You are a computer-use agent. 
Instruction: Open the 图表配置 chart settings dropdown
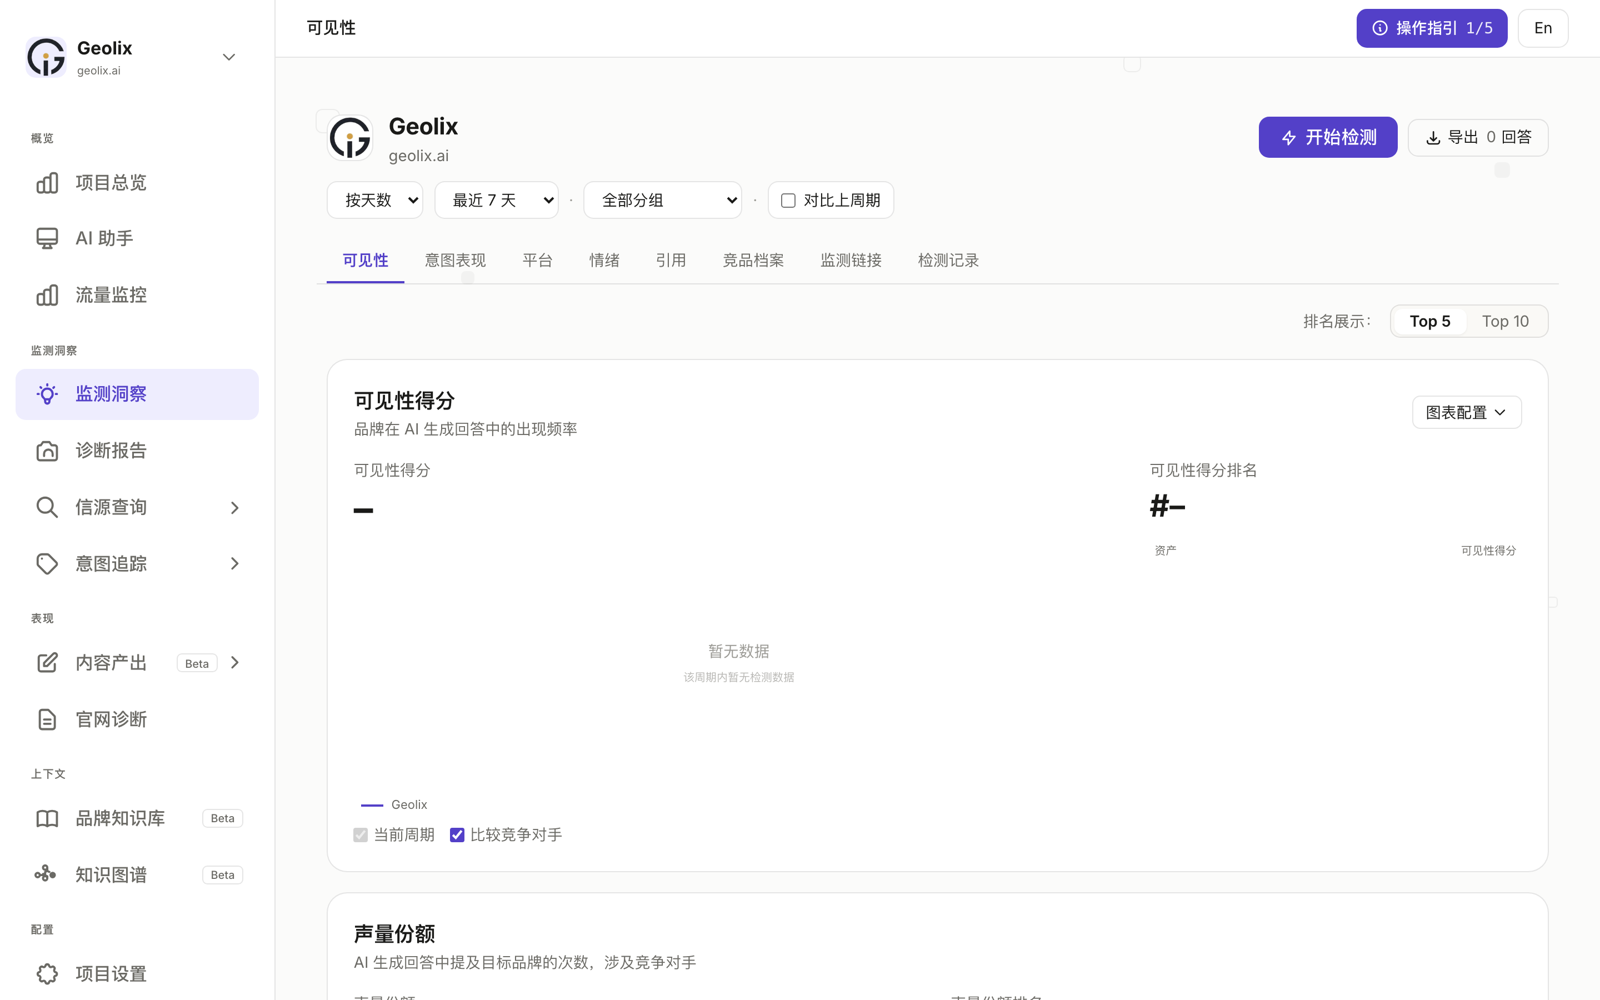(1467, 413)
